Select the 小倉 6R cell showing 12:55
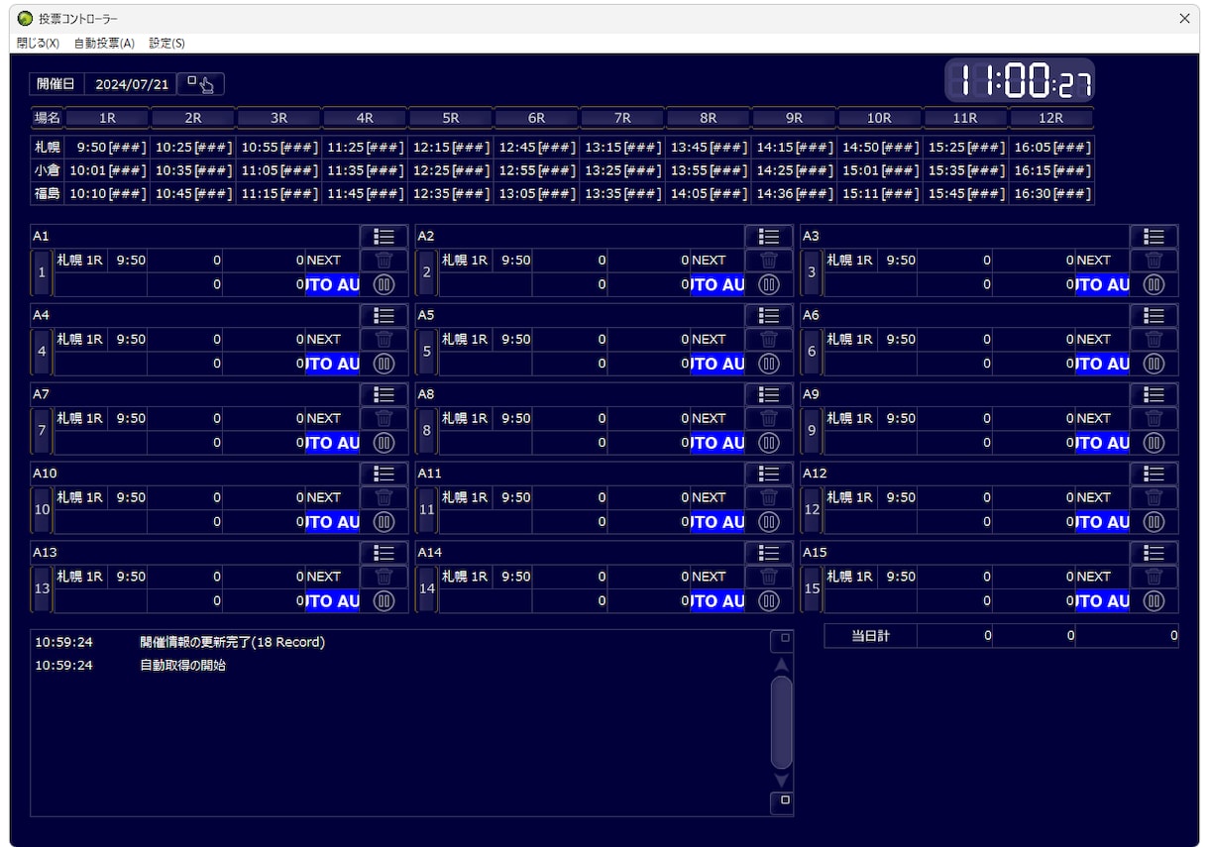Viewport: 1209px width, 847px height. (x=536, y=170)
